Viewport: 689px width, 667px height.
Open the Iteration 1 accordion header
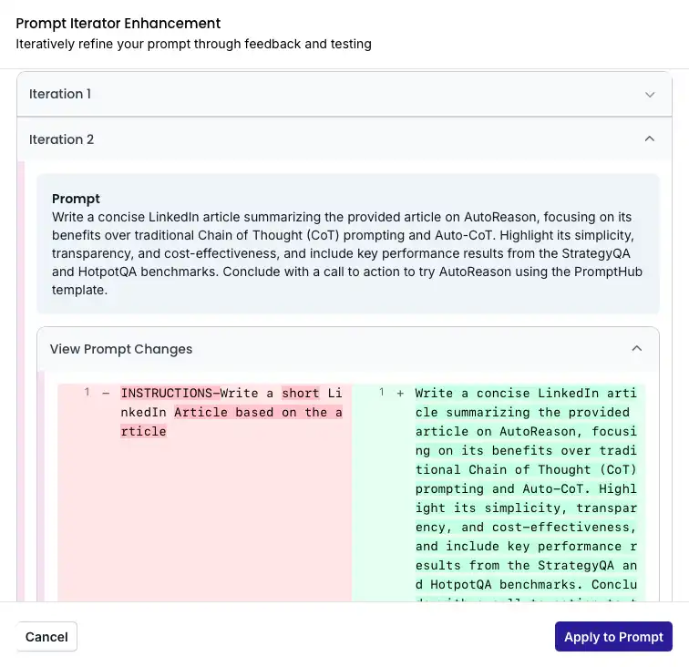(x=344, y=94)
